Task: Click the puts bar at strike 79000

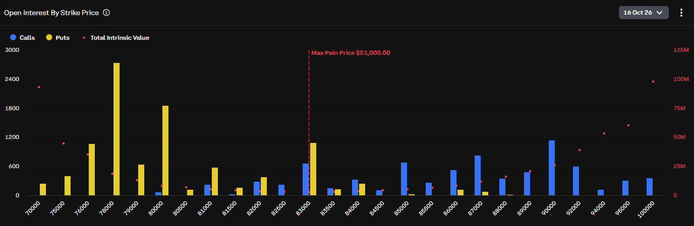Action: click(x=141, y=180)
